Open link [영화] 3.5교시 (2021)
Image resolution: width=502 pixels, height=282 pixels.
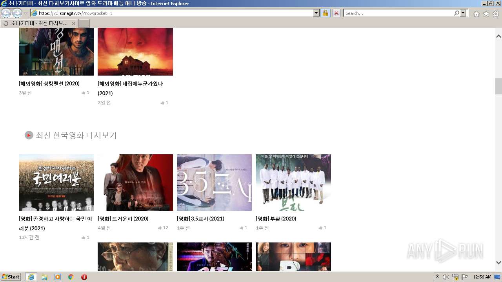point(200,219)
